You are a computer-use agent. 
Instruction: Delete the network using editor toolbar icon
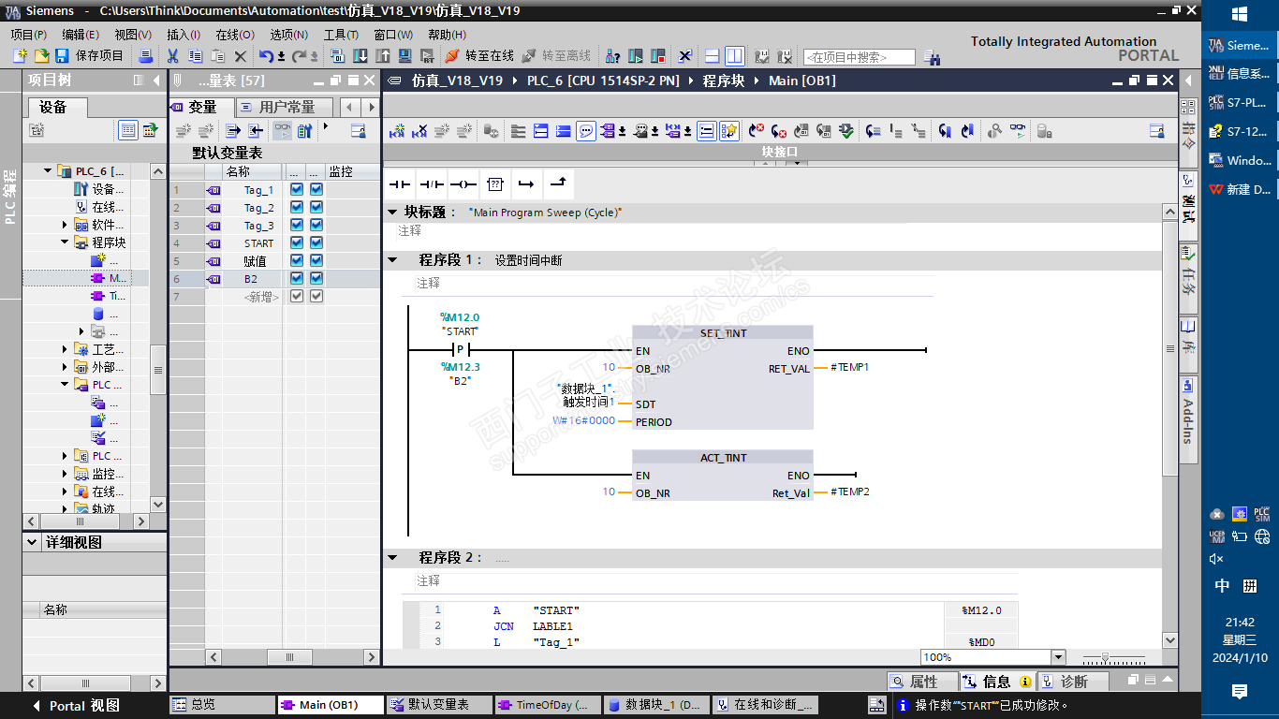click(x=419, y=131)
